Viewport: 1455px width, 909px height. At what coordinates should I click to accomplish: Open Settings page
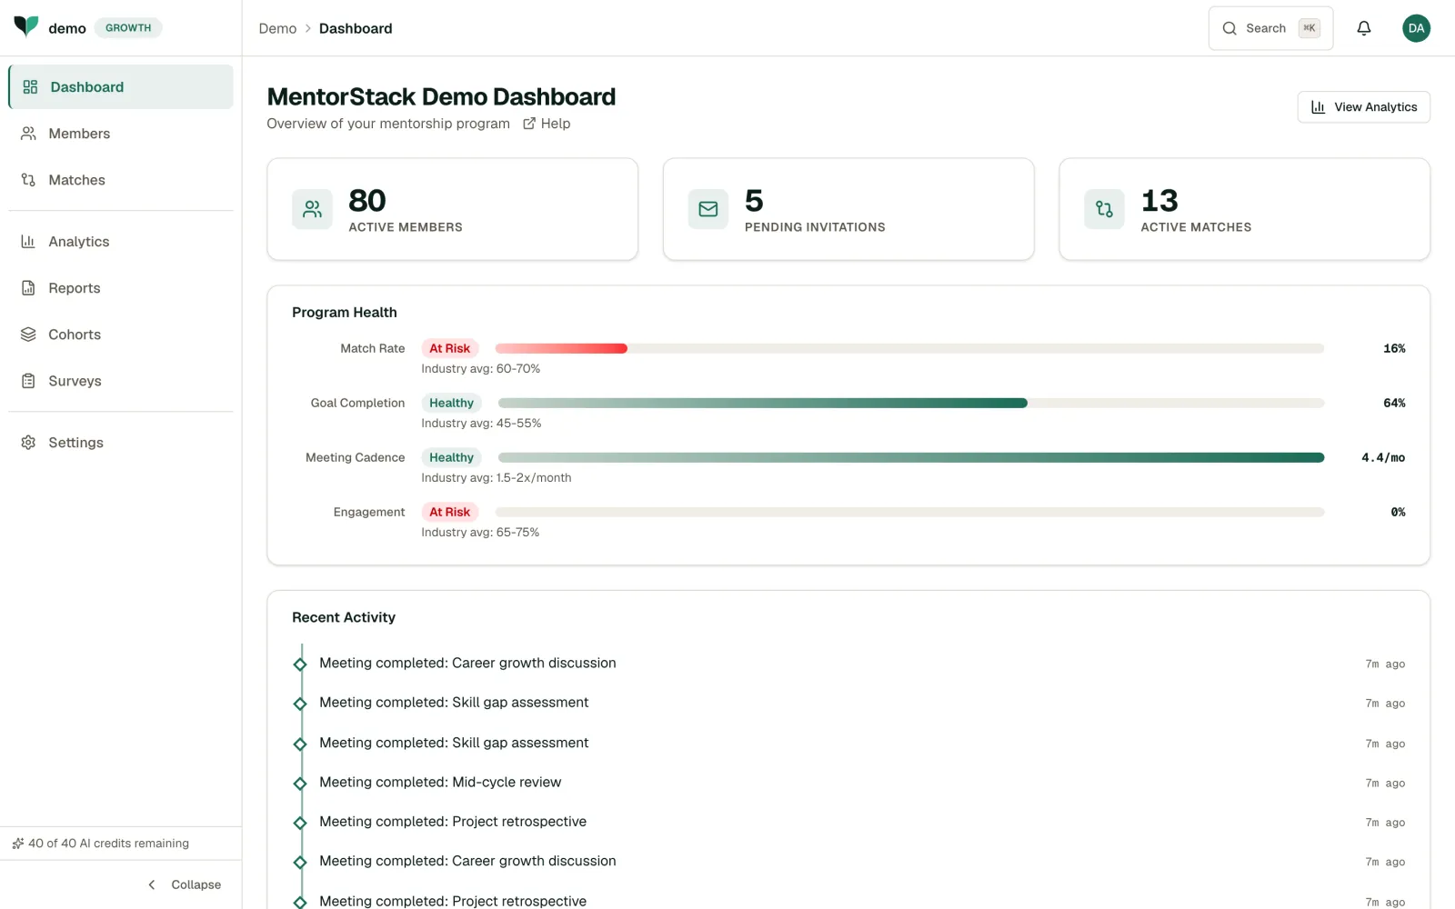(x=121, y=443)
